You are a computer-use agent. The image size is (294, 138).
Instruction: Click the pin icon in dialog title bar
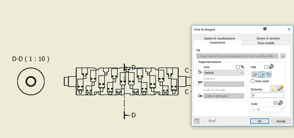(265, 29)
